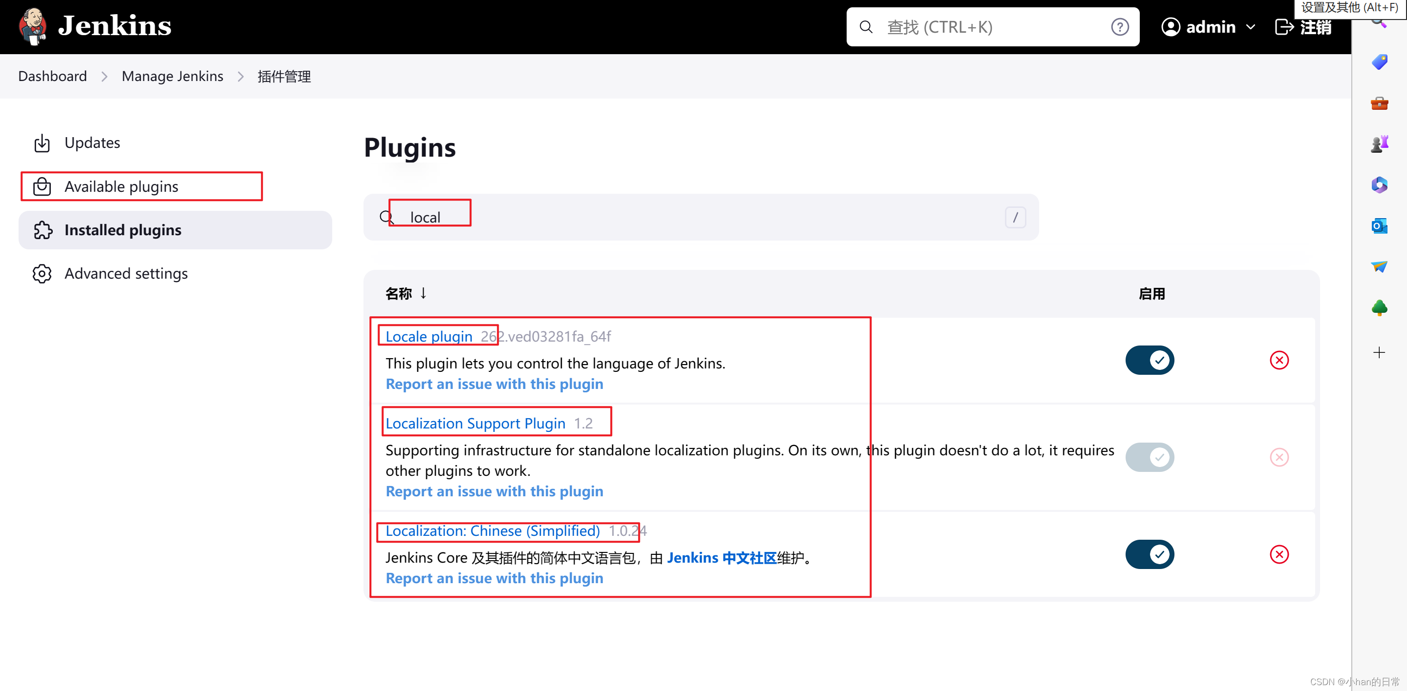Toggle the Localization Support Plugin switch
Screen dimensions: 1407x691
point(1149,457)
